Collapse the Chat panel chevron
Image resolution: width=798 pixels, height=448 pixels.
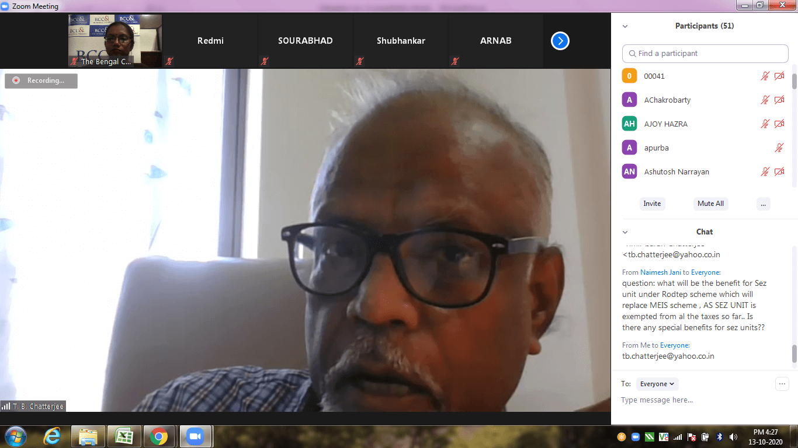625,232
